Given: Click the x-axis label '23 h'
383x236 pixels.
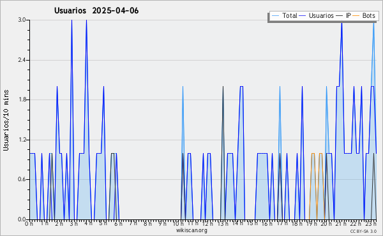Looking at the screenshot, I should pyautogui.click(x=371, y=224).
